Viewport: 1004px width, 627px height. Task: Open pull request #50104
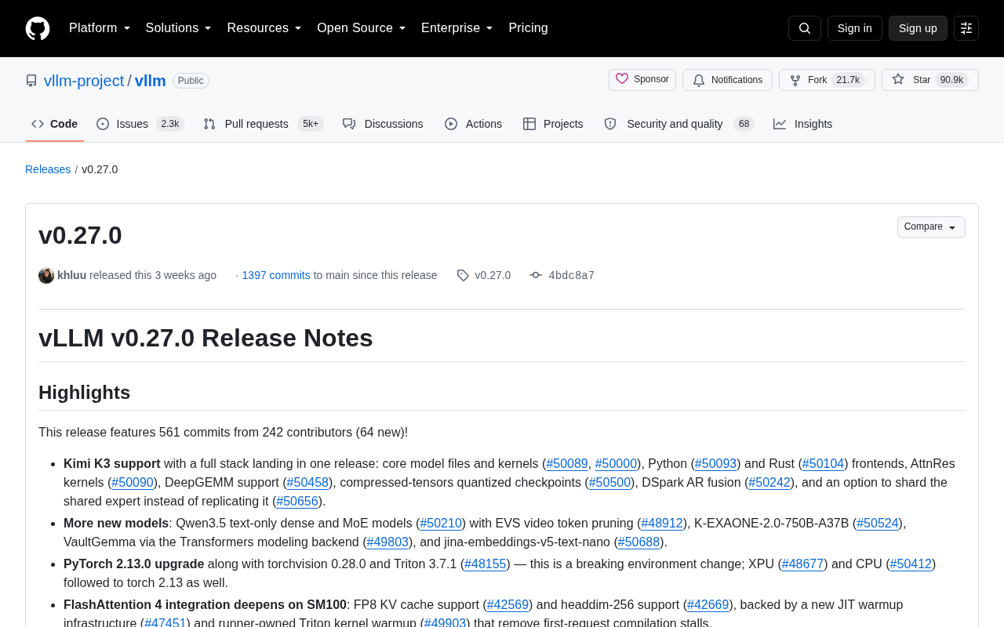pos(823,464)
